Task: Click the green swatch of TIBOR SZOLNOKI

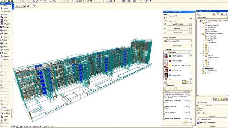Action: 170,56
